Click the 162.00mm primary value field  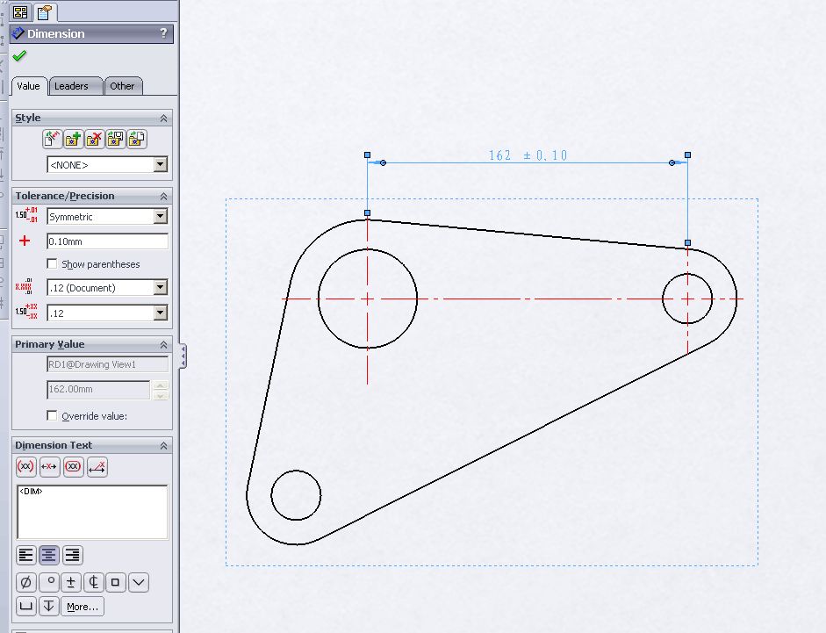(98, 390)
